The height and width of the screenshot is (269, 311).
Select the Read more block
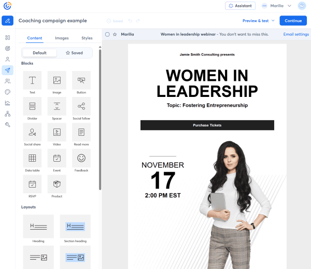point(81,132)
